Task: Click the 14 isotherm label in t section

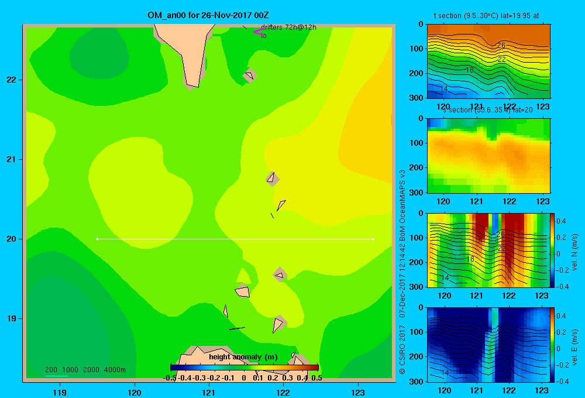Action: coord(443,89)
